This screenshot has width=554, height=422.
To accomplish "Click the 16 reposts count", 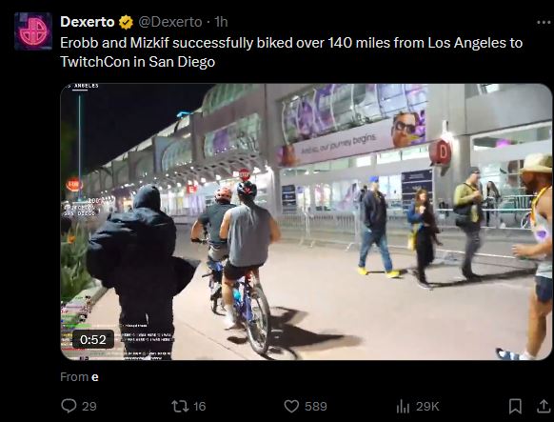I will 199,406.
